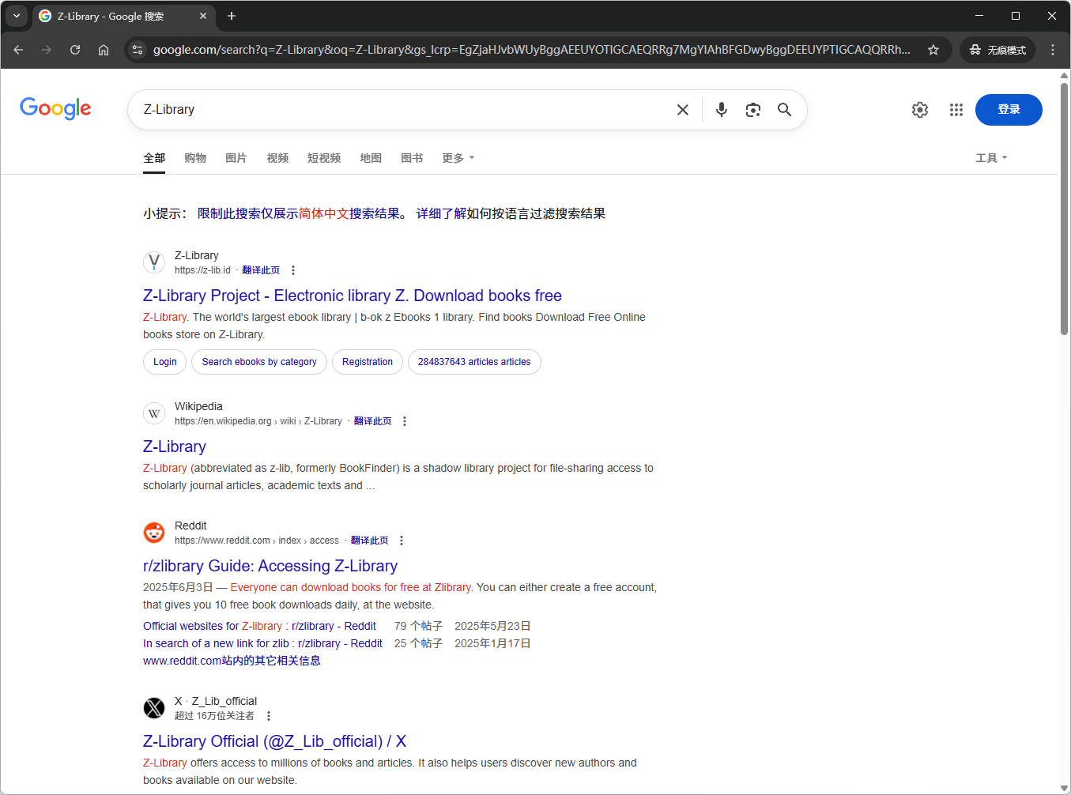Click the blue 登录 sign-in button
This screenshot has height=795, width=1071.
pos(1009,110)
